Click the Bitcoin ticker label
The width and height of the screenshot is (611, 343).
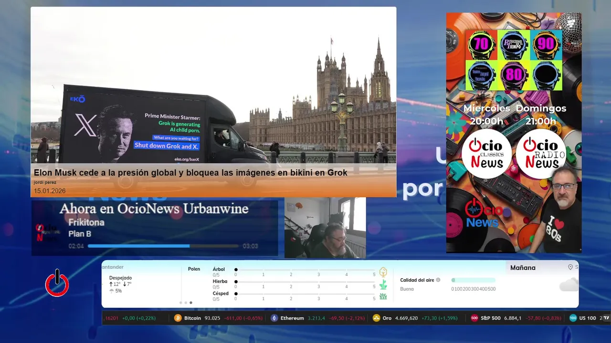pyautogui.click(x=192, y=318)
